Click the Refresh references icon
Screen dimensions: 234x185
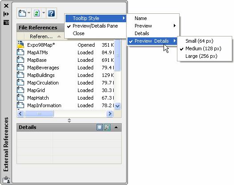pos(37,13)
